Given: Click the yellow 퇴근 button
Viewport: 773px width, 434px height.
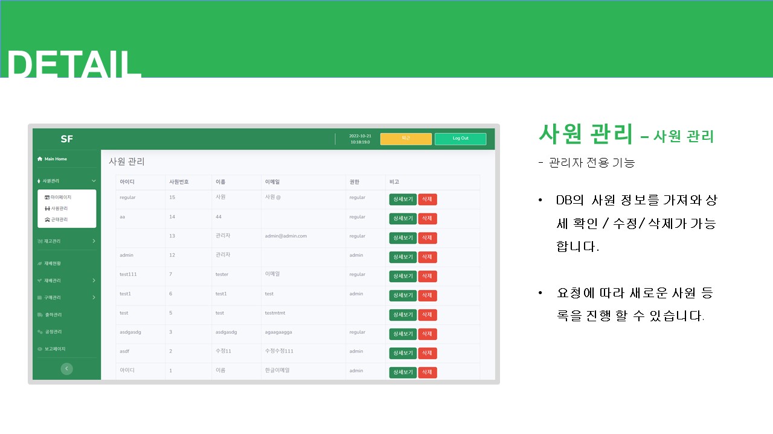Looking at the screenshot, I should coord(406,139).
